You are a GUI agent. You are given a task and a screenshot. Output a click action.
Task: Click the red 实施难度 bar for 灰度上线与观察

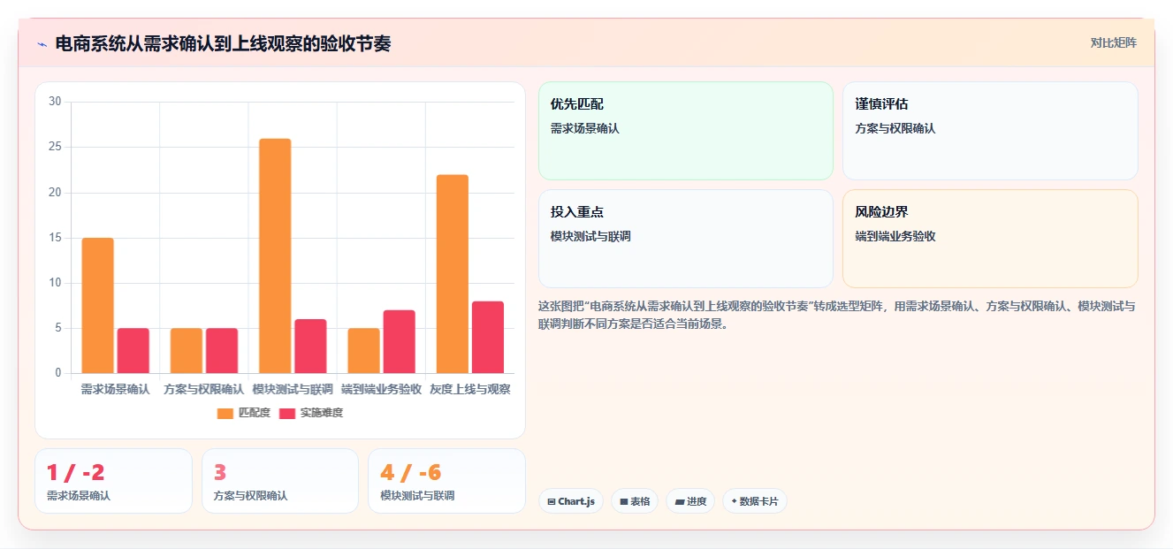pos(487,337)
